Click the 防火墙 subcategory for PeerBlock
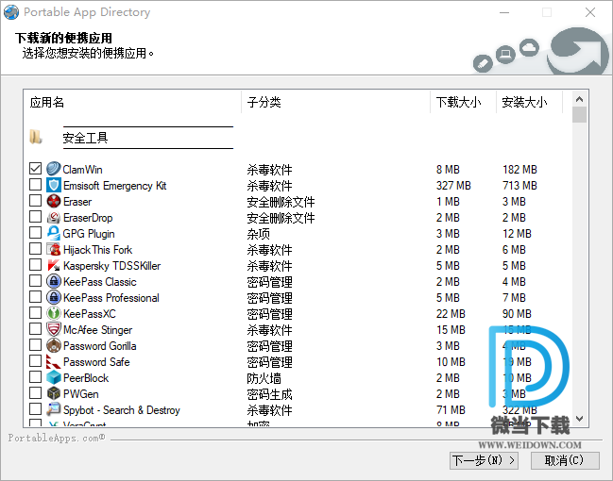613x481 pixels. click(264, 378)
